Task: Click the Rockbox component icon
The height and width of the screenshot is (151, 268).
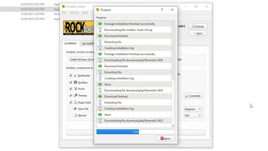Action: 76,83
